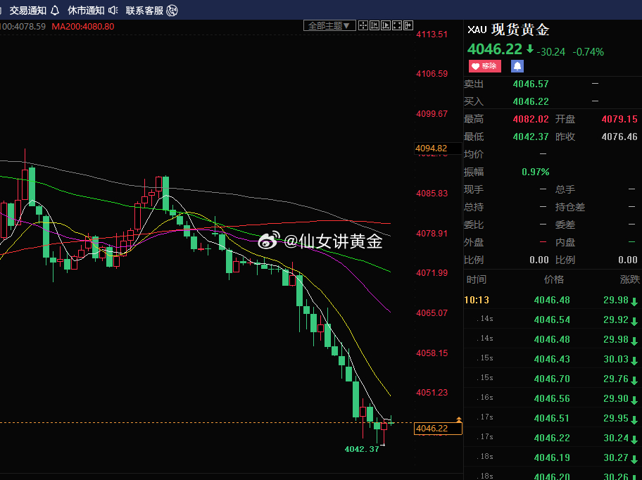
Task: Click the 4071.99 axis price label
Action: coord(432,273)
